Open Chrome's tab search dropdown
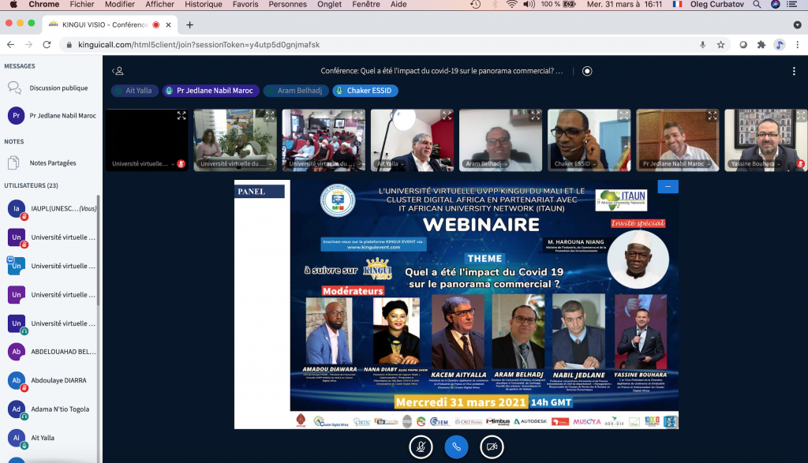This screenshot has width=808, height=463. [x=797, y=24]
